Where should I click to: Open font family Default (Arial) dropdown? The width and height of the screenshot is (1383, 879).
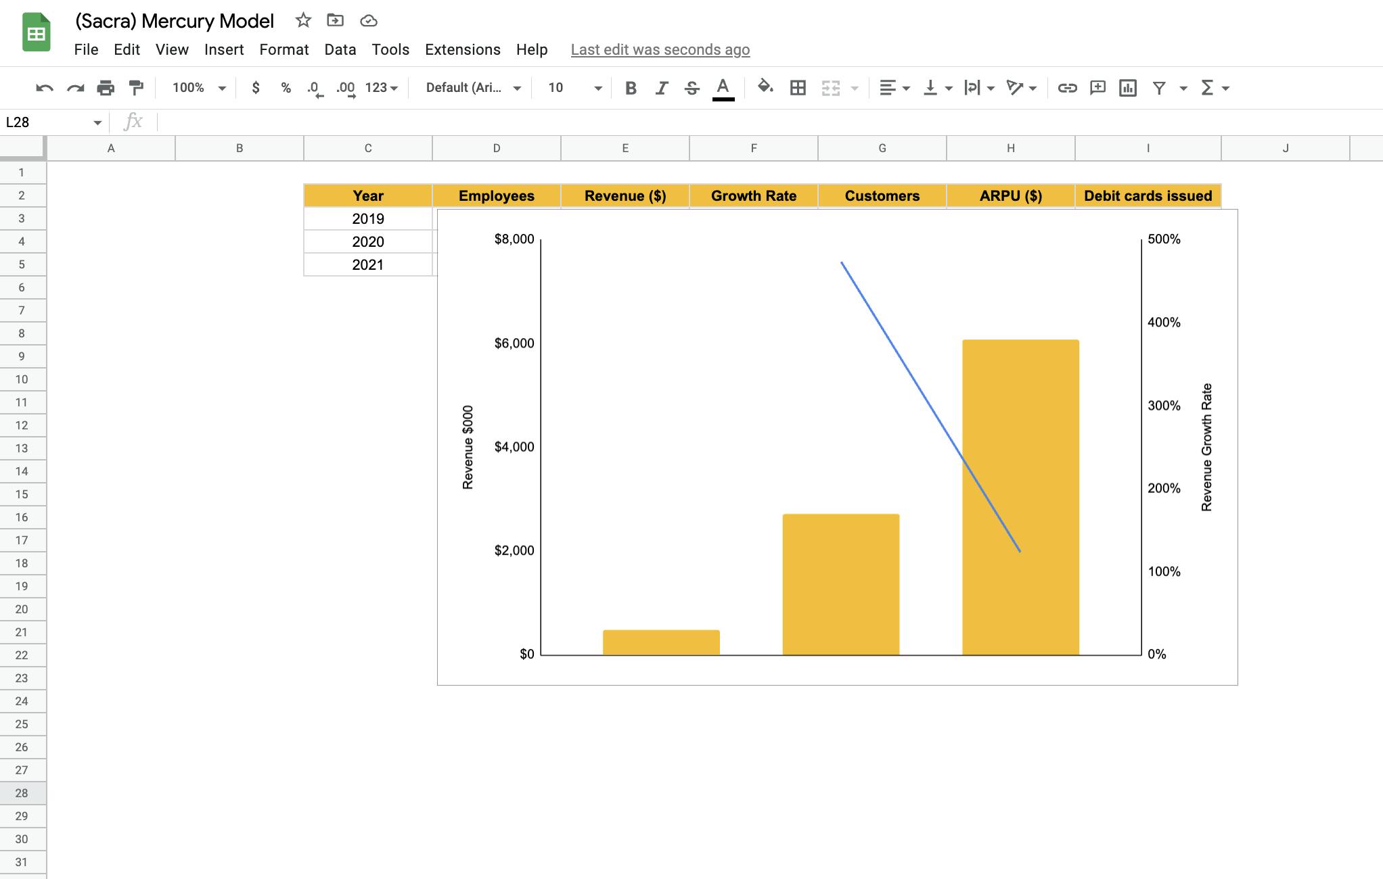coord(473,88)
